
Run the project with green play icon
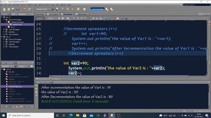point(73,9)
